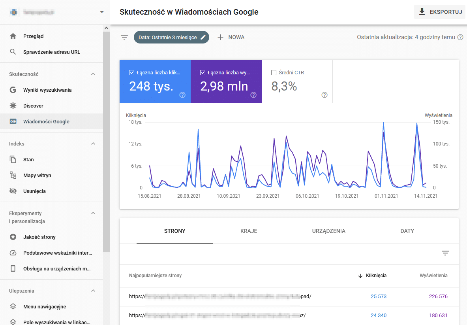Open the Przegląd home icon
467x325 pixels.
(x=13, y=36)
